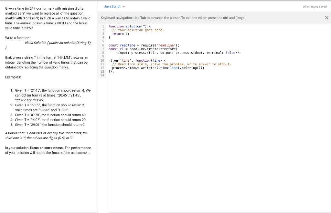Select the Examples heading in the task description
Screen dimensions: 331x213
(13, 77)
